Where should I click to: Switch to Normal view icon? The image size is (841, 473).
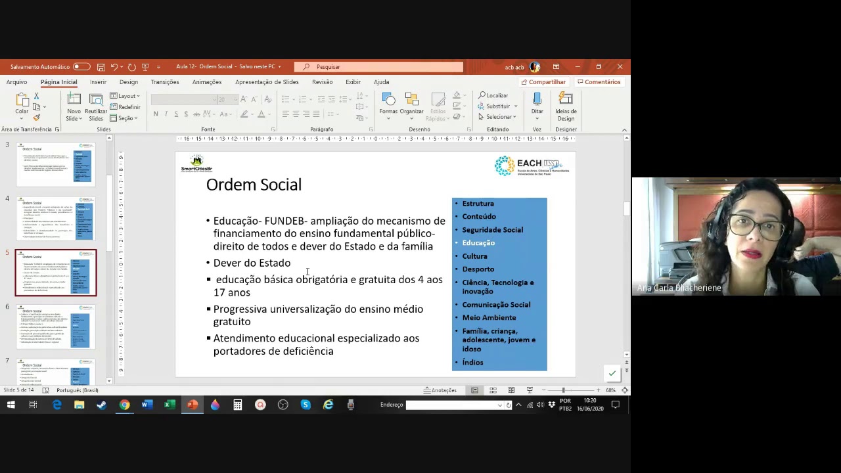click(x=474, y=390)
